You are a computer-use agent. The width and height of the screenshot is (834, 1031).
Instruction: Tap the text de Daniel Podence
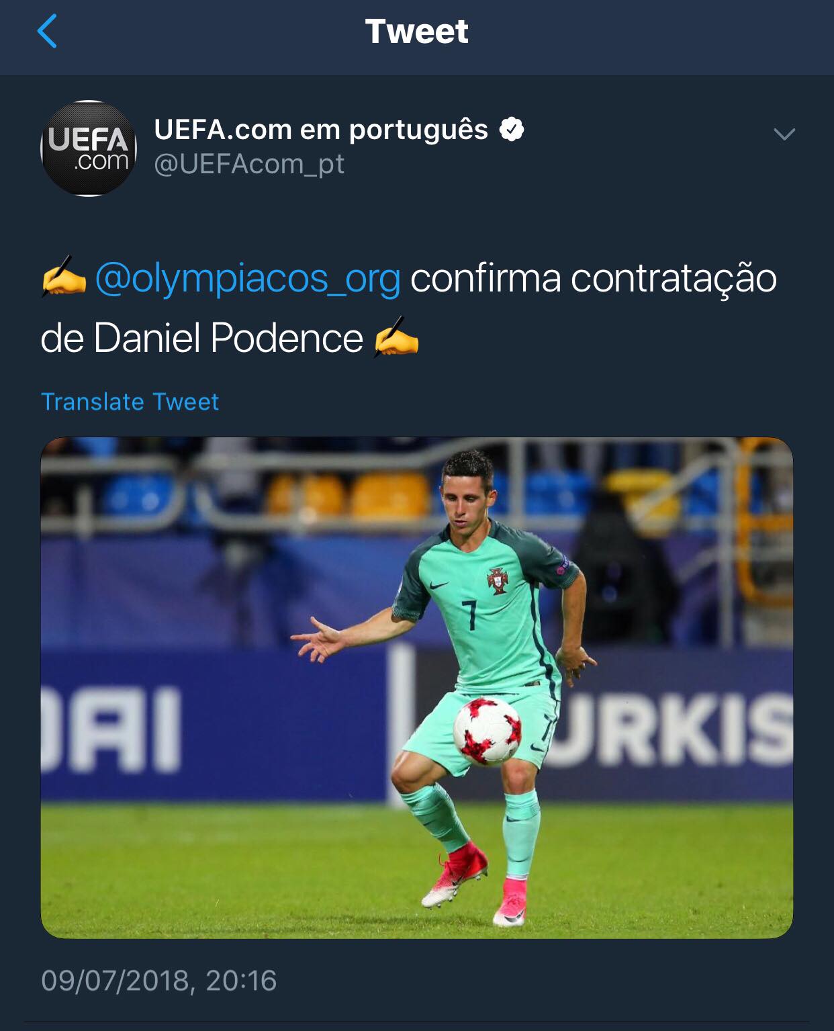tap(201, 338)
